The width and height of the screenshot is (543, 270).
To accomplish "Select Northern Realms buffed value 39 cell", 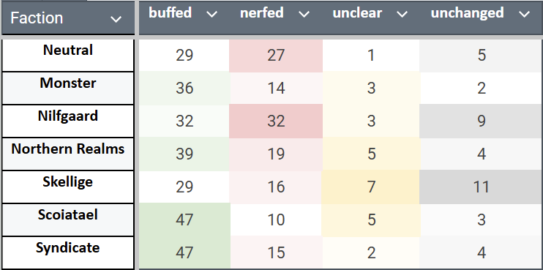I will click(x=184, y=154).
